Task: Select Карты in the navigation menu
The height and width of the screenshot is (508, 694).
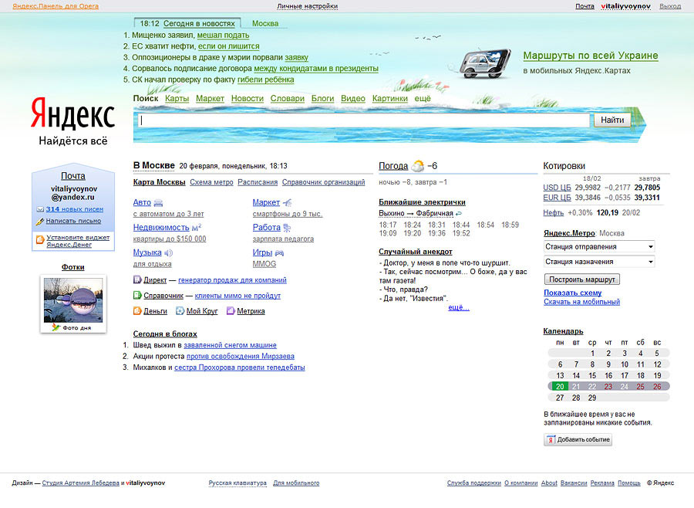Action: pos(178,98)
